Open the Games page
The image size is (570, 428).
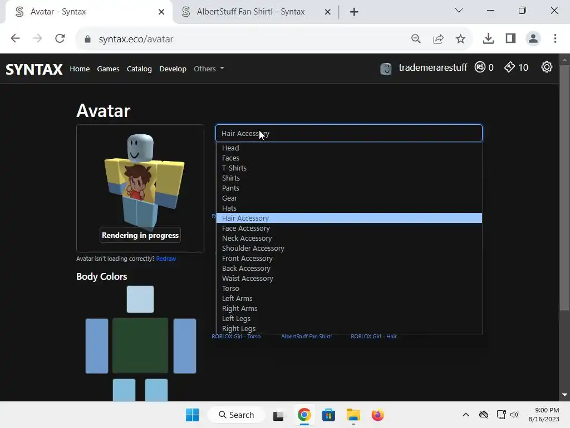click(x=108, y=69)
